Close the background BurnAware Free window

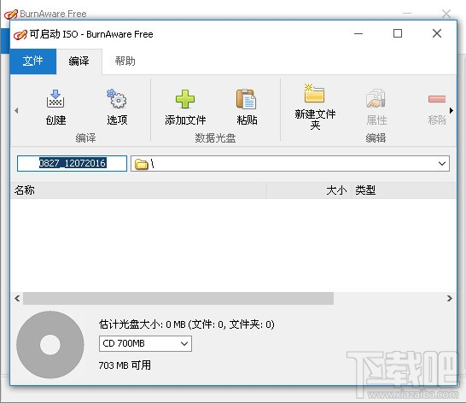pyautogui.click(x=446, y=14)
